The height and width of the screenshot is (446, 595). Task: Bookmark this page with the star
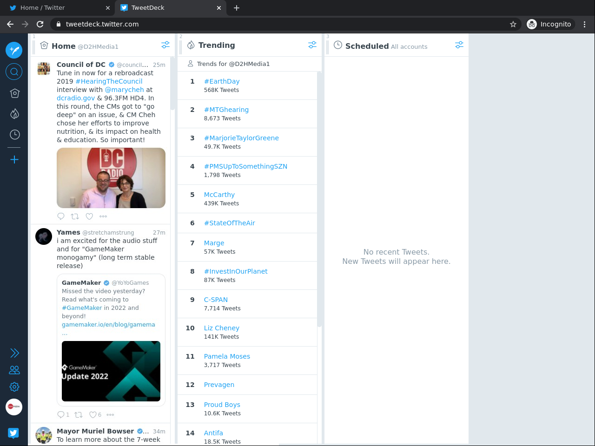pos(513,24)
